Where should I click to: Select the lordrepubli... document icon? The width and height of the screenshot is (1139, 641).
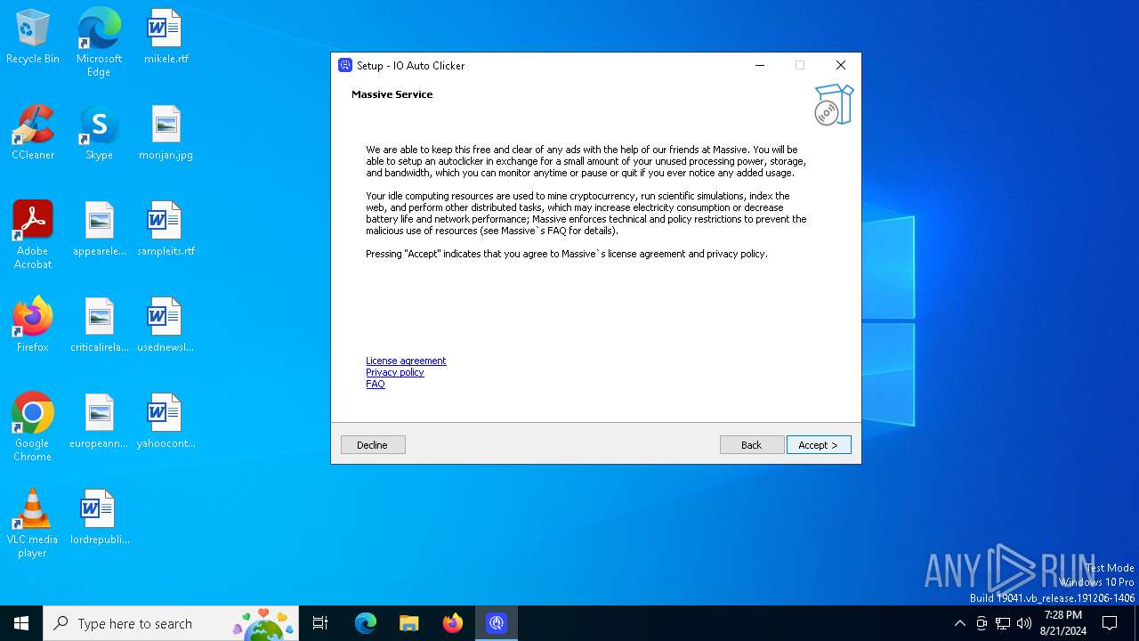click(100, 518)
